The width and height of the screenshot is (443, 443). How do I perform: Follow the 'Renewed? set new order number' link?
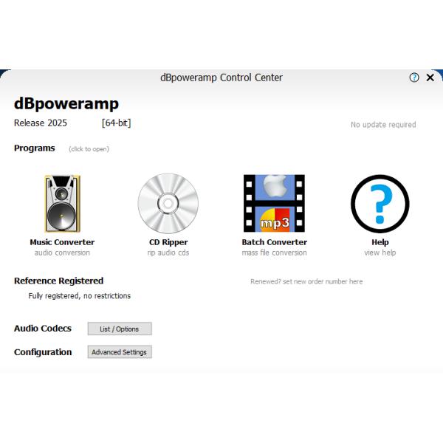306,281
